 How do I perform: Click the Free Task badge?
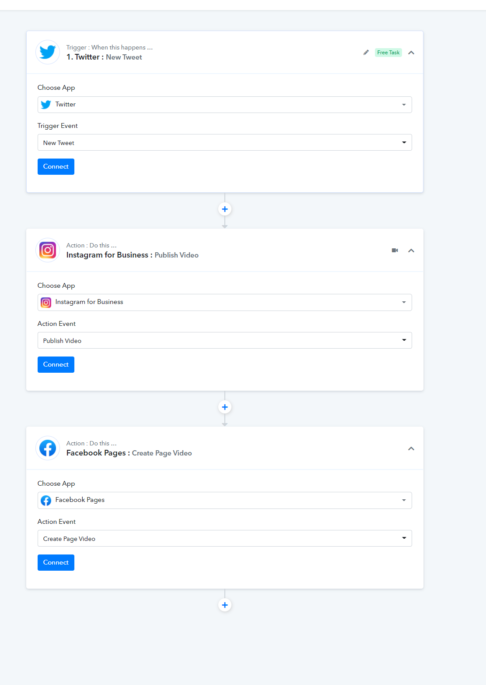click(388, 53)
